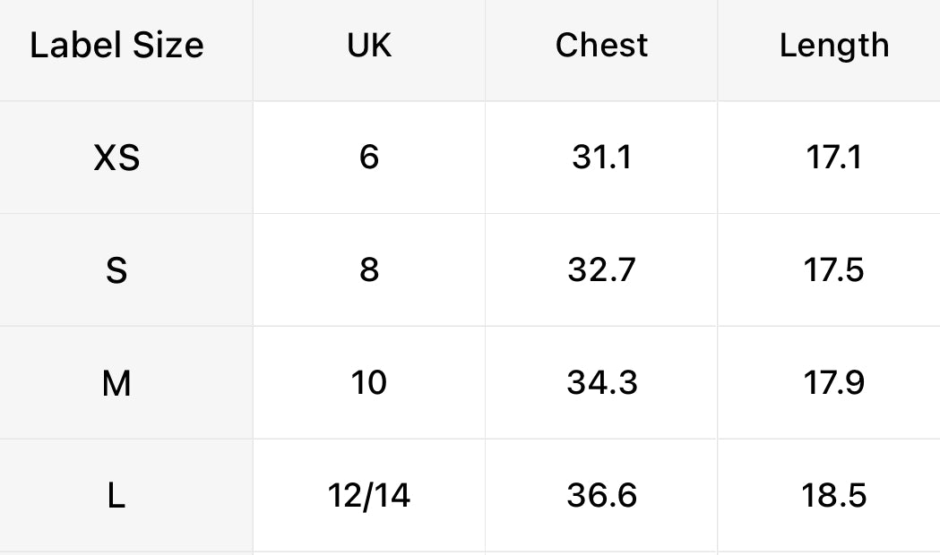Click UK size 12/14 cell

(369, 495)
